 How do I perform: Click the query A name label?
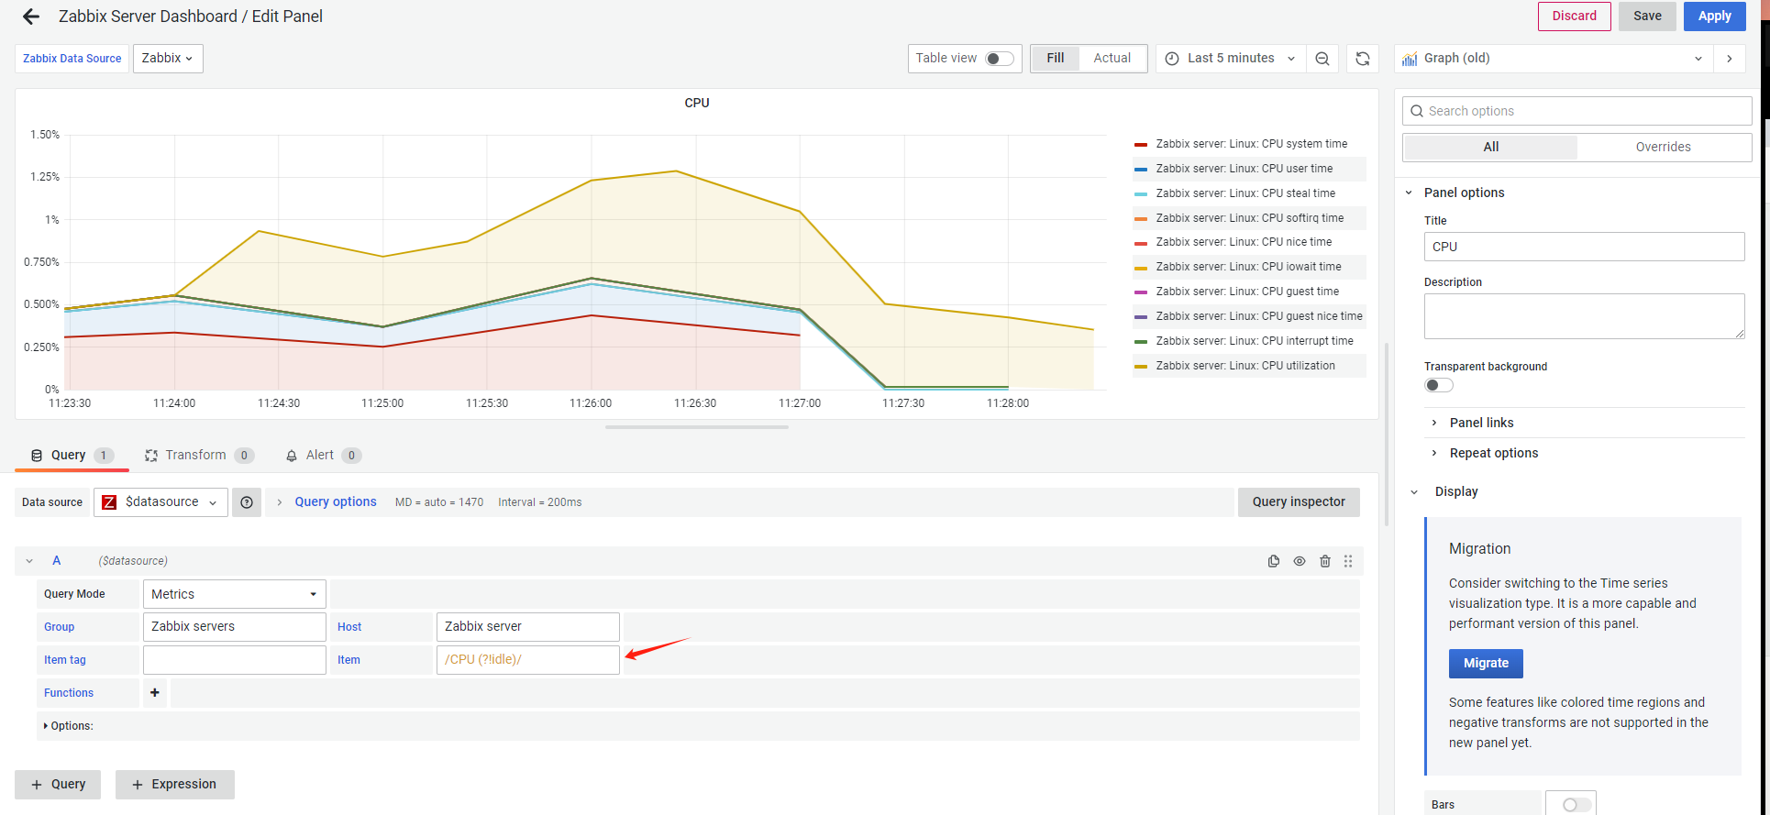coord(57,561)
